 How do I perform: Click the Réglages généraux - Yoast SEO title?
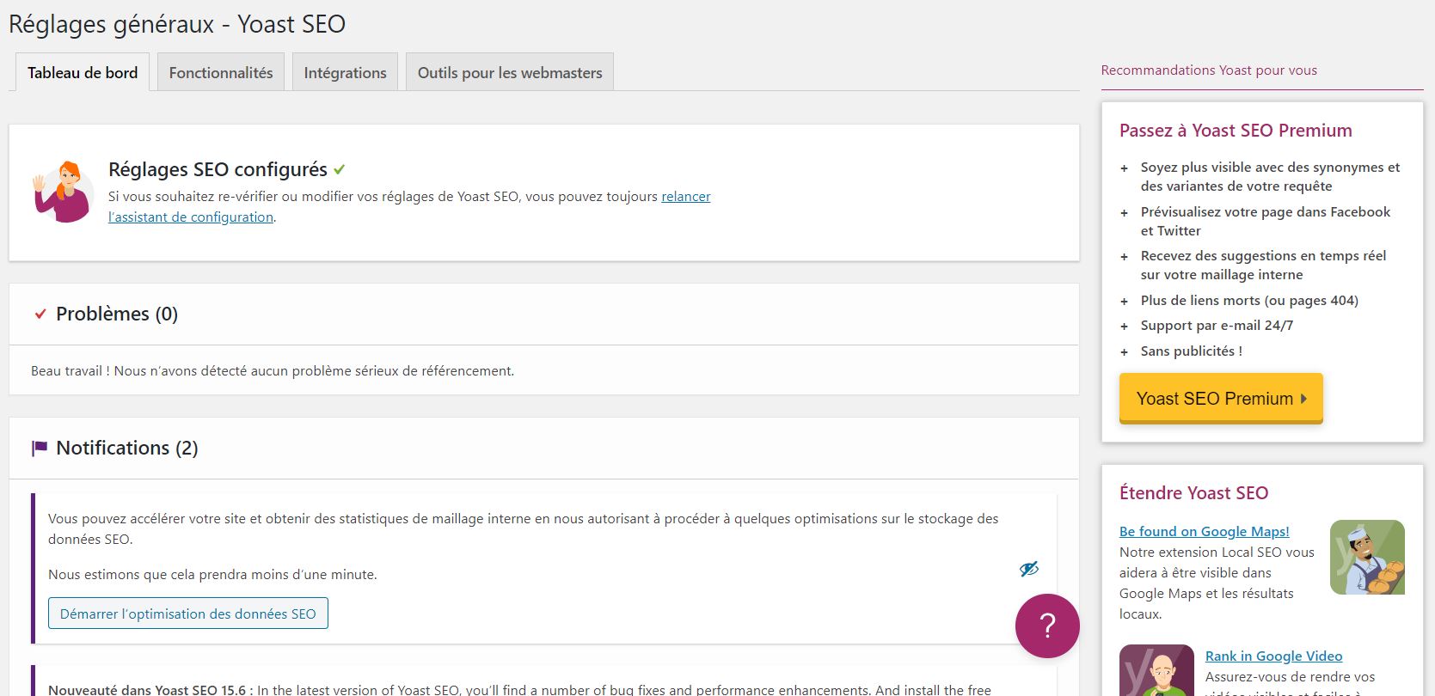177,24
